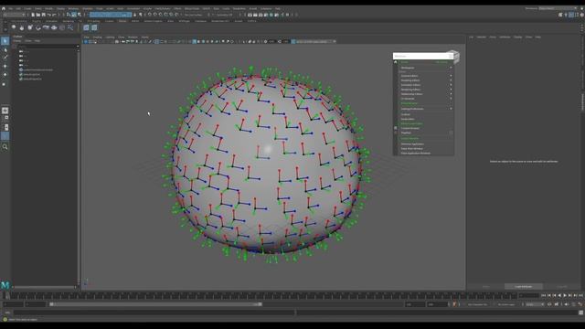
Task: Select the arrow Select tool in toolbox
Action: click(x=5, y=40)
